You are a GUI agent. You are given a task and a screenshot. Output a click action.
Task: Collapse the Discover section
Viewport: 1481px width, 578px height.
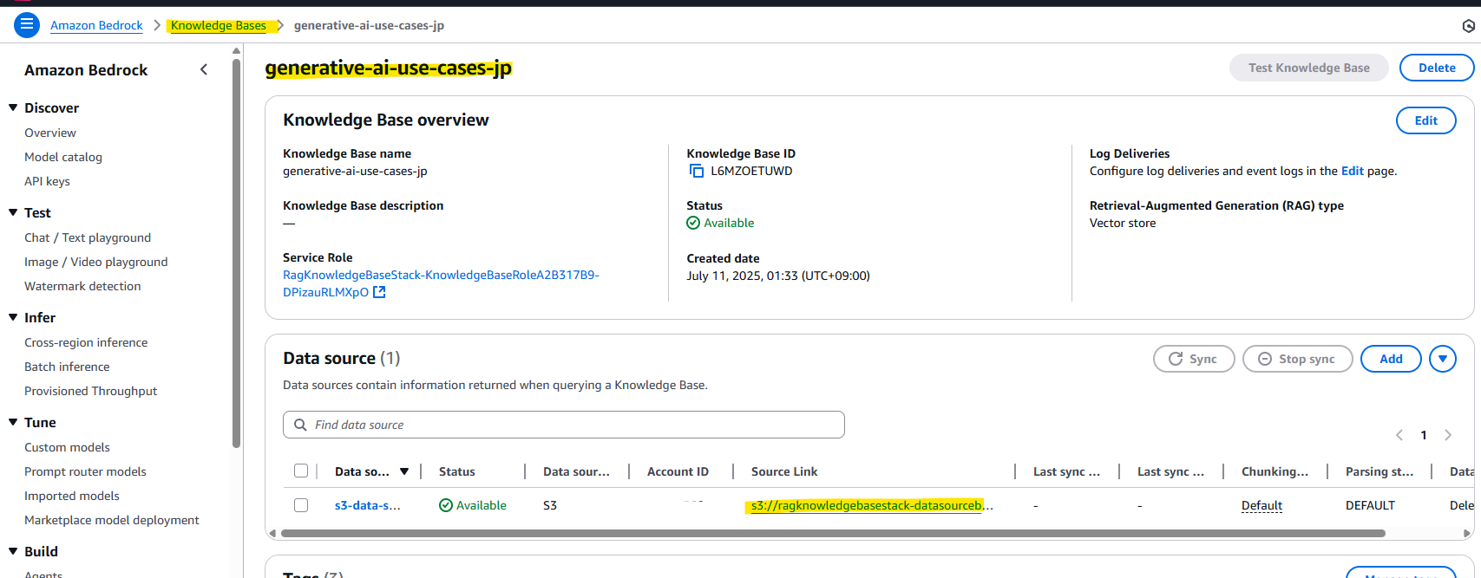[x=13, y=107]
